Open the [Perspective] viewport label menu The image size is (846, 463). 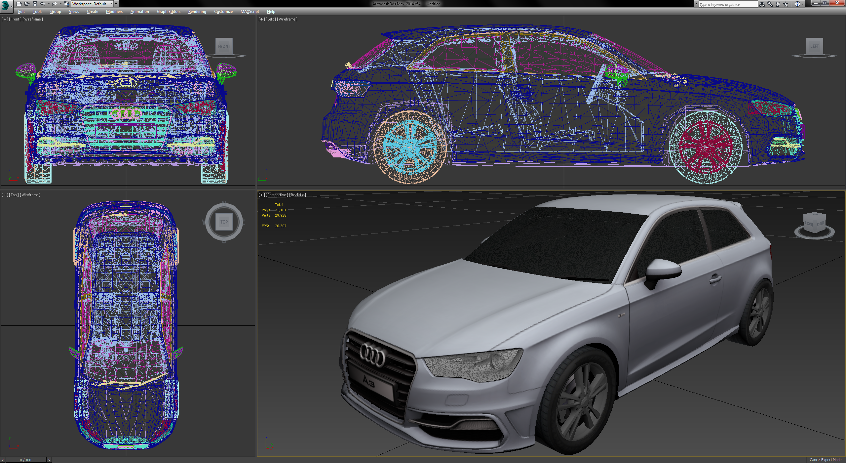[277, 195]
